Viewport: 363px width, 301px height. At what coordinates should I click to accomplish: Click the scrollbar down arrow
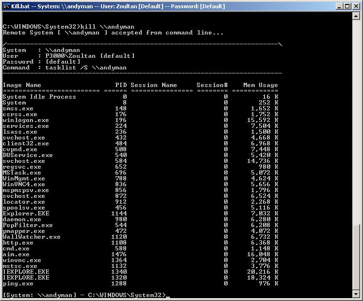[x=356, y=295]
